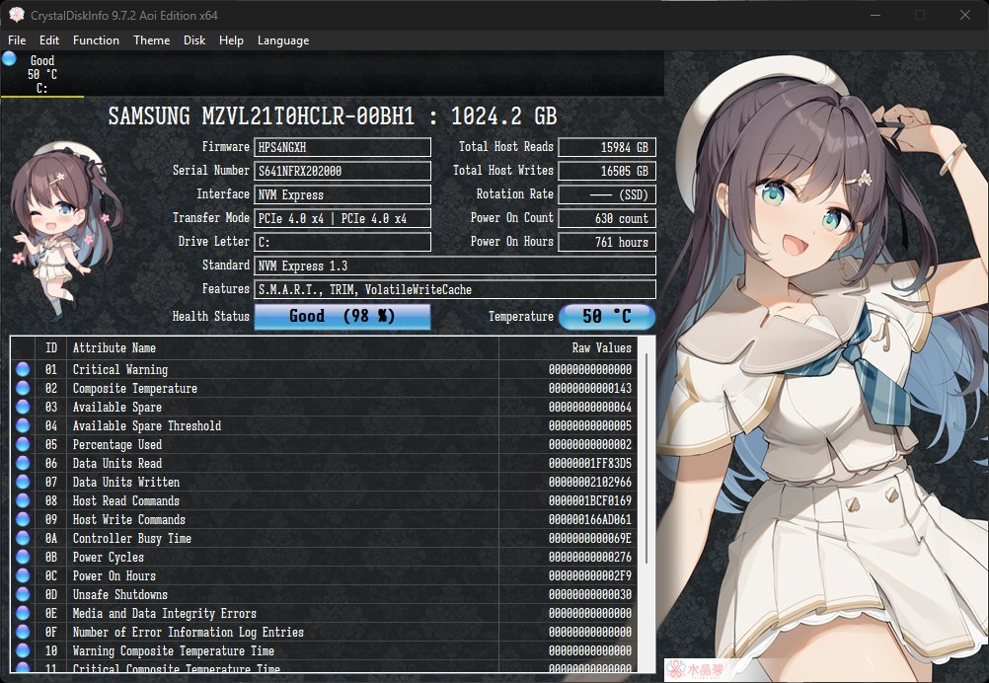Viewport: 989px width, 683px height.
Task: Click the Power On Hours value 761 hours
Action: 607,242
